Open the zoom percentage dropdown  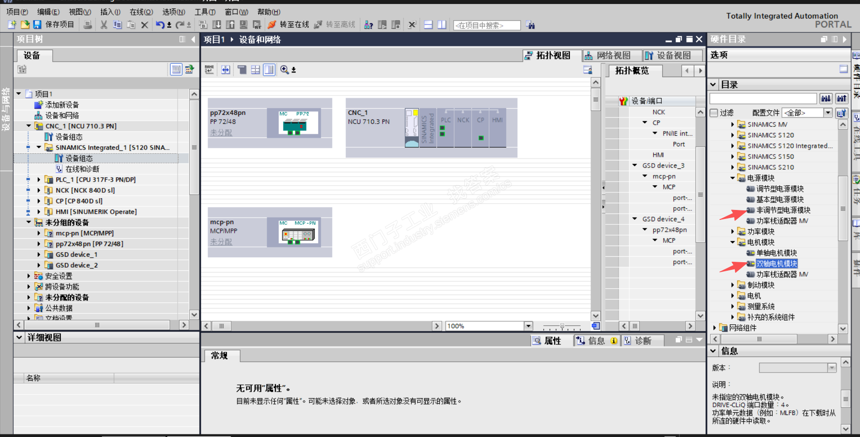point(528,326)
